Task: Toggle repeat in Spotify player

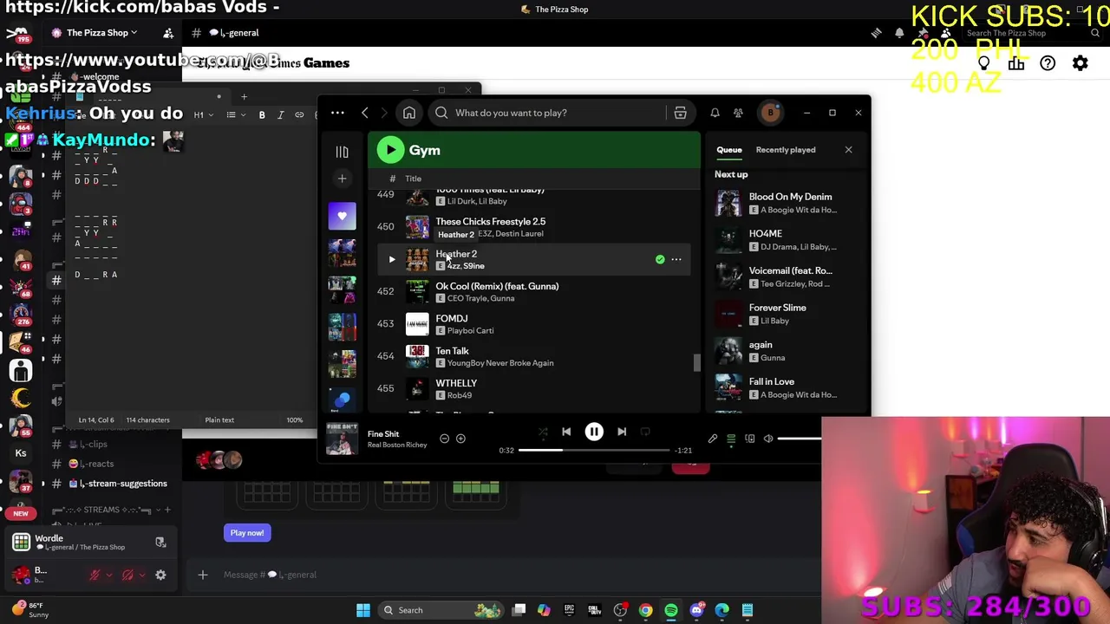Action: pos(645,432)
